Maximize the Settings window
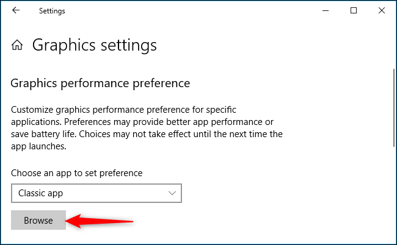397x245 pixels. 354,10
